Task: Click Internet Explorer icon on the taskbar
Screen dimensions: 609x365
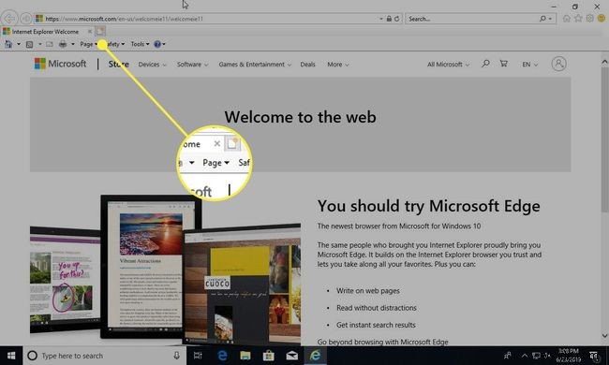Action: (315, 356)
